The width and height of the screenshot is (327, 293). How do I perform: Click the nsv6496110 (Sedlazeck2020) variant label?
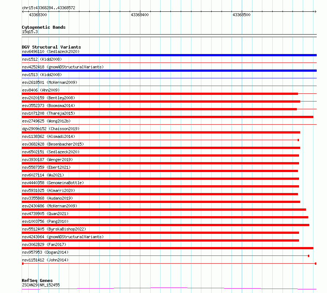click(51, 51)
